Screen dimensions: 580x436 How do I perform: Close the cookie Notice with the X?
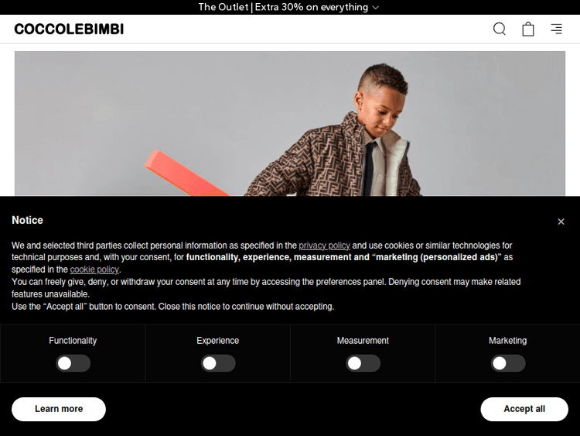[x=561, y=221]
